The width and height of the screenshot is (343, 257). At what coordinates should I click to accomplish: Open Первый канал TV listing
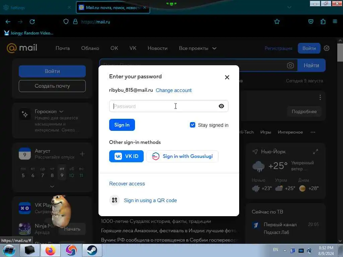[x=285, y=228]
